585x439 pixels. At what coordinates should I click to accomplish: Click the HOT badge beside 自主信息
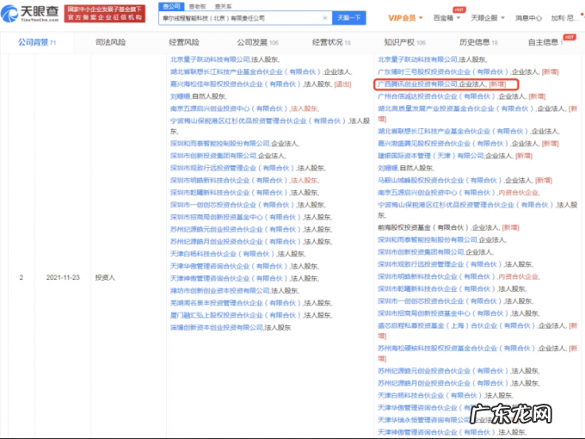pyautogui.click(x=570, y=37)
